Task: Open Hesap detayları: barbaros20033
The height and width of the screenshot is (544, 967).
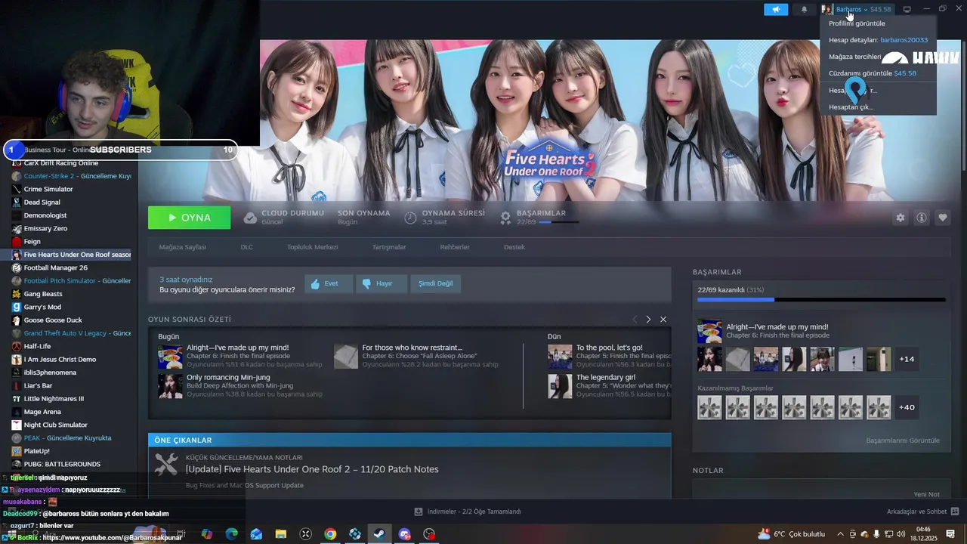Action: [878, 40]
